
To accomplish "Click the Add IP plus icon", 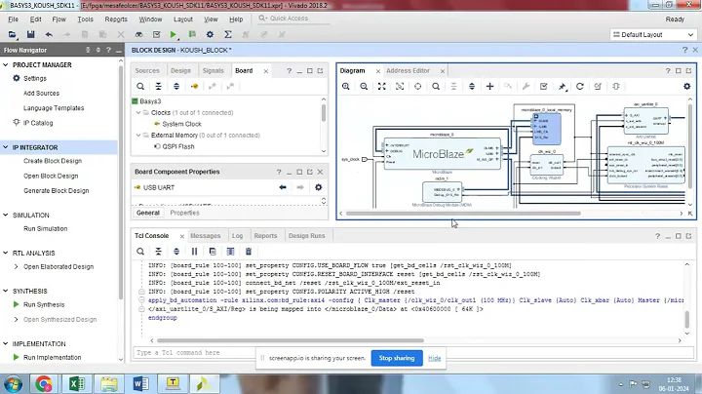I will pos(489,87).
